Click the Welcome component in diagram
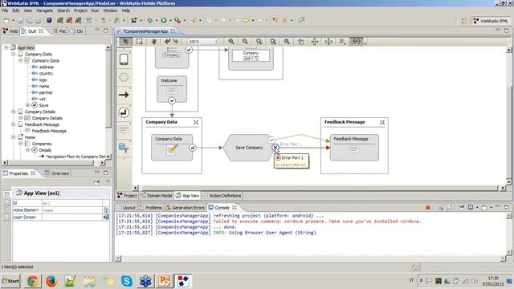The image size is (514, 289). point(172,89)
